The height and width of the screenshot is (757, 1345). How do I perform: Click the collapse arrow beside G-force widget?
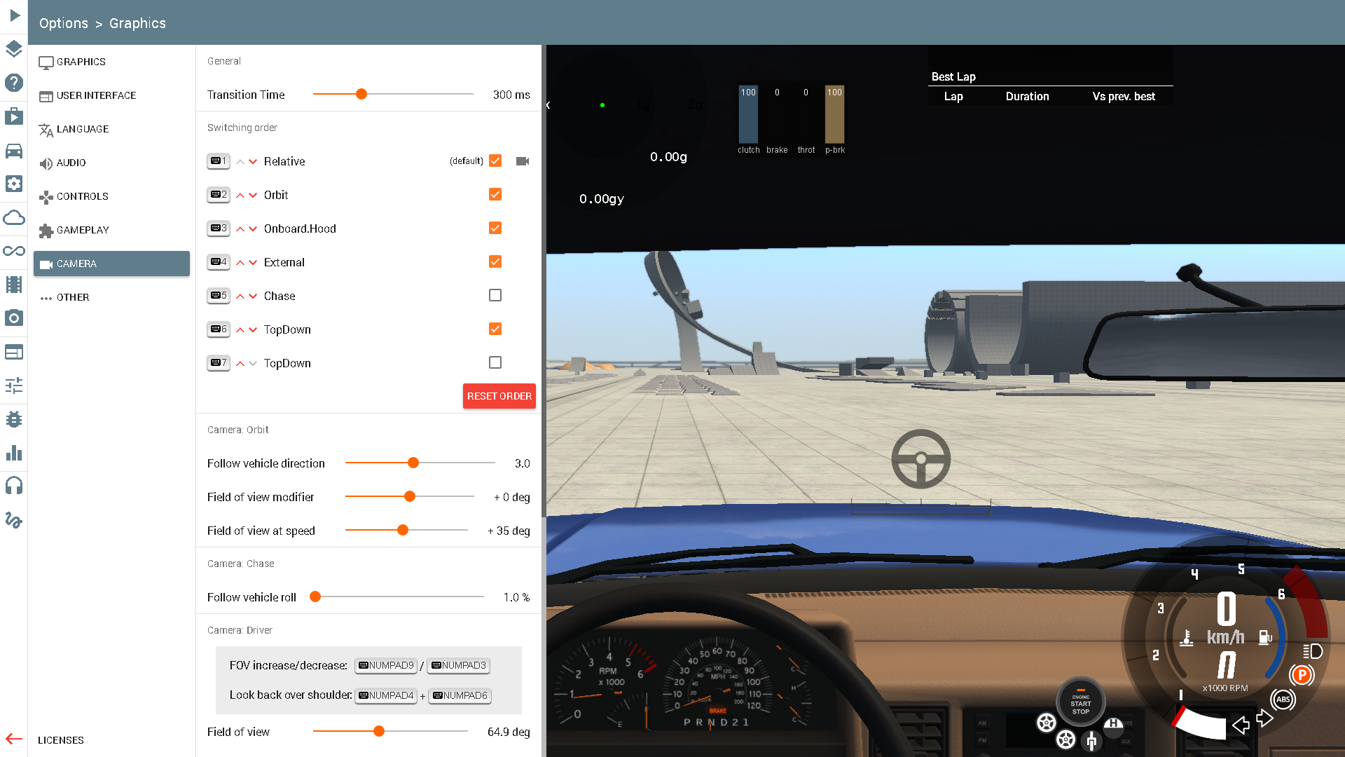pos(549,105)
